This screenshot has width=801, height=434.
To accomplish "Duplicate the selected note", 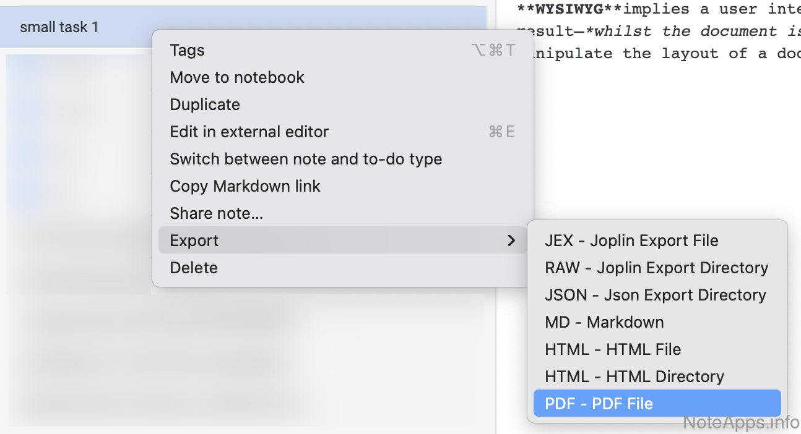I will pos(205,105).
